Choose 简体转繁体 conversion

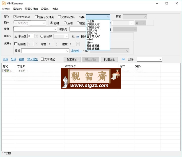(98, 49)
